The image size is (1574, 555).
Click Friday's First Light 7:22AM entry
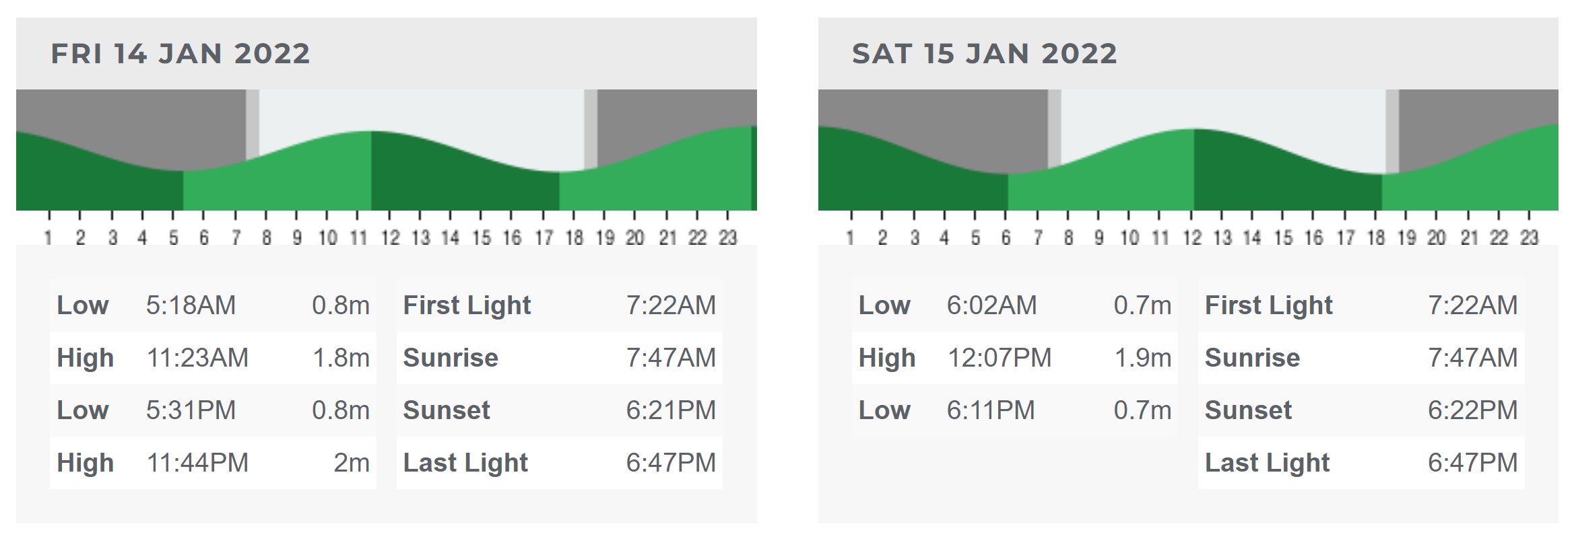[x=560, y=305]
